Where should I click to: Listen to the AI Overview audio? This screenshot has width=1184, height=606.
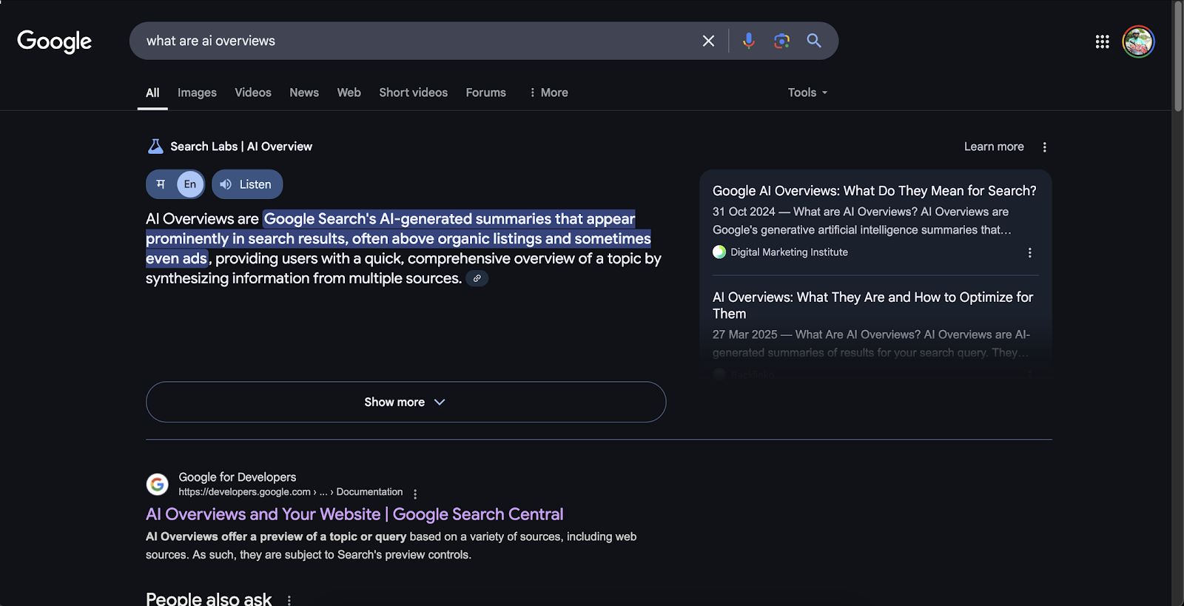pyautogui.click(x=247, y=184)
